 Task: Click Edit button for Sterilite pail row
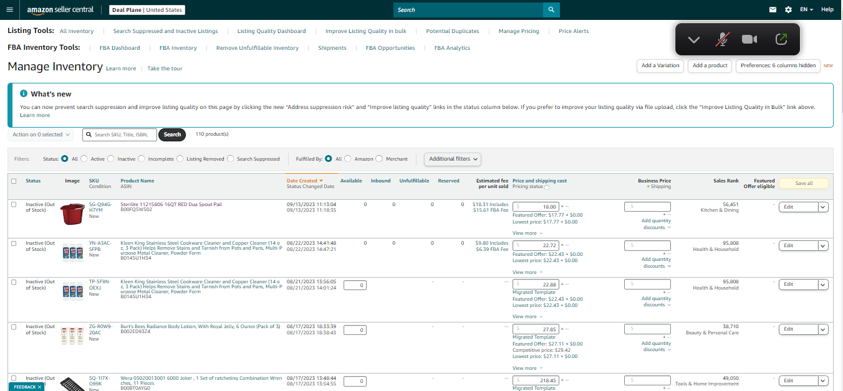[798, 207]
